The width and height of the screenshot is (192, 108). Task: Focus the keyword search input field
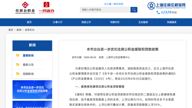105,10
